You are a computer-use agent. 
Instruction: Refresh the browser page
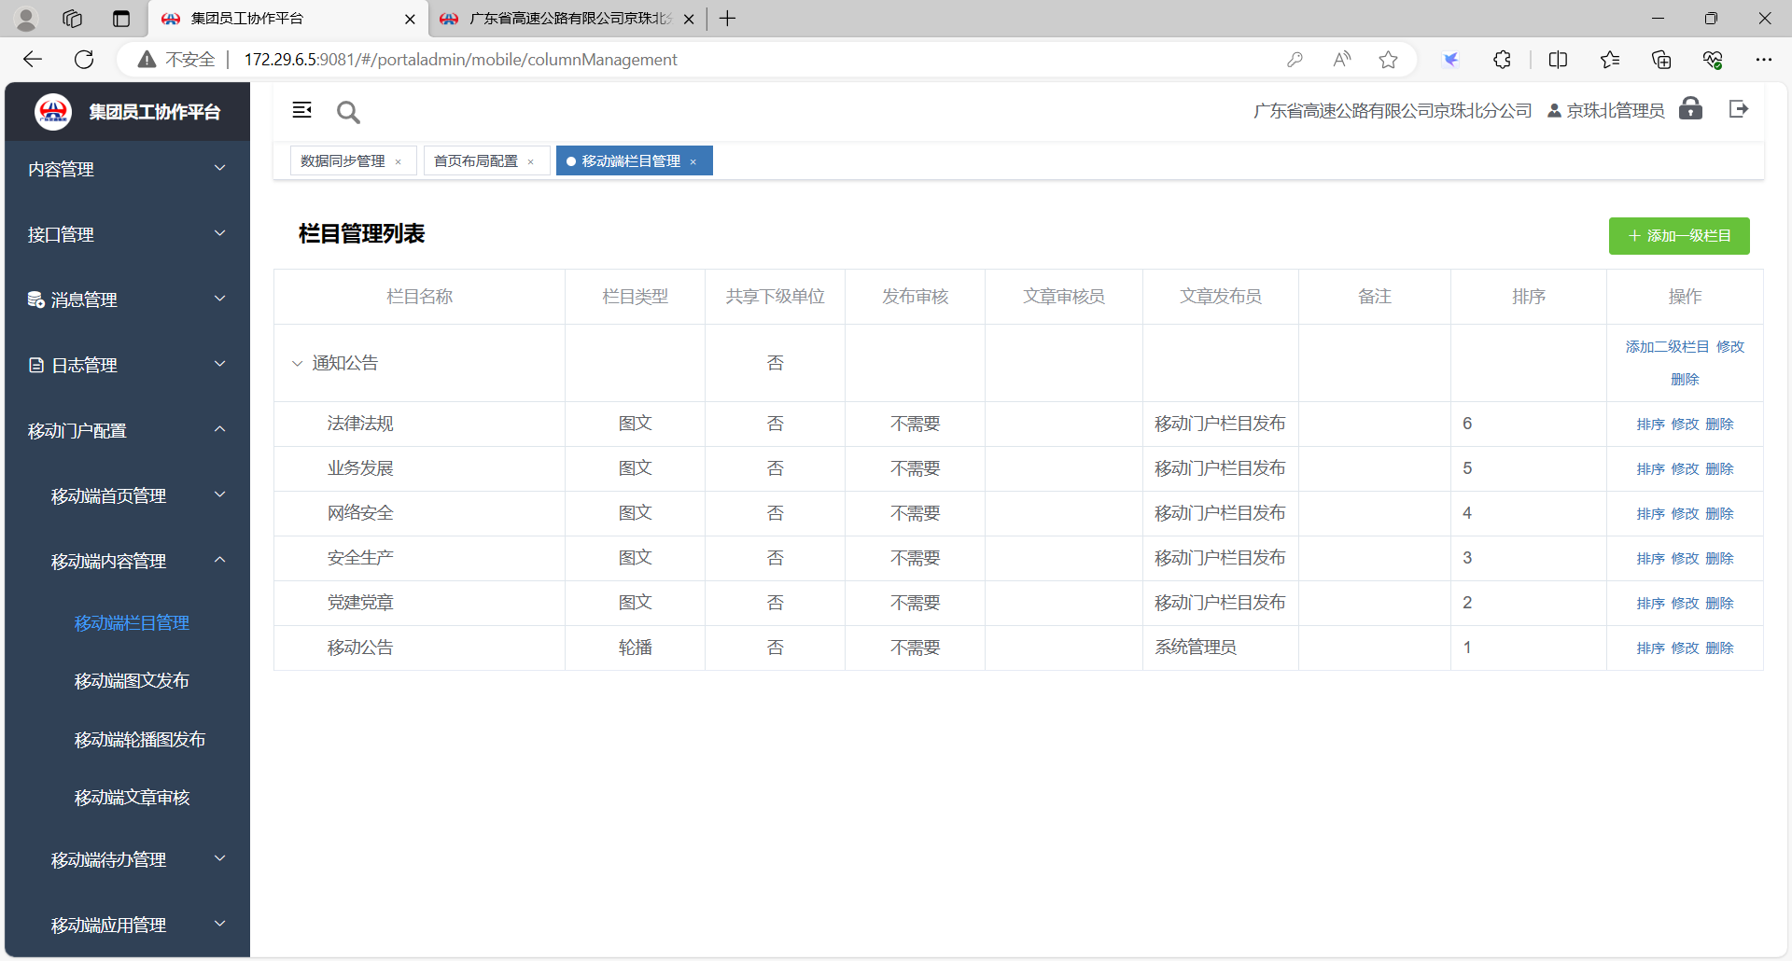[84, 60]
